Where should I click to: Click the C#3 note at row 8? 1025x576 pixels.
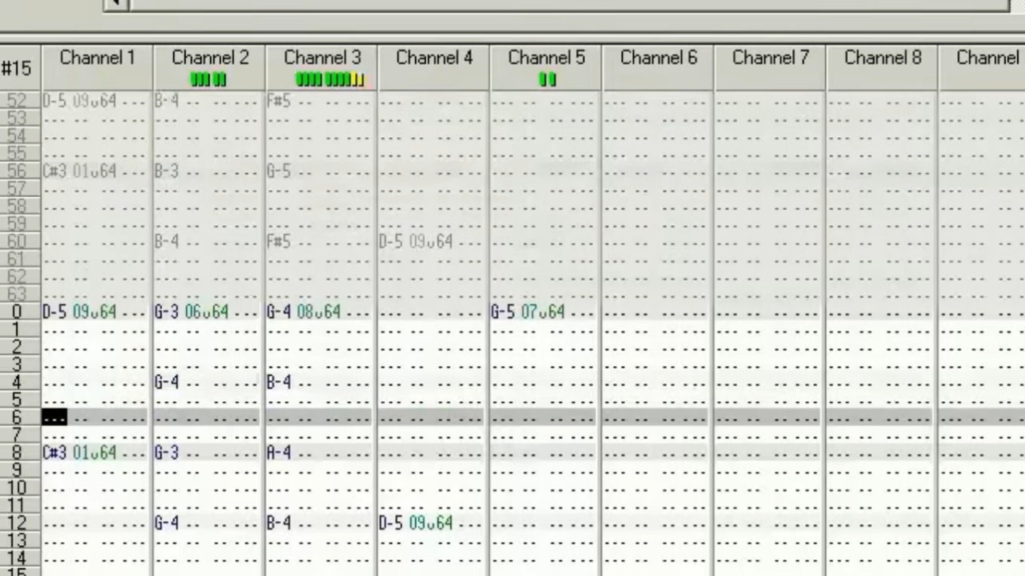(55, 453)
